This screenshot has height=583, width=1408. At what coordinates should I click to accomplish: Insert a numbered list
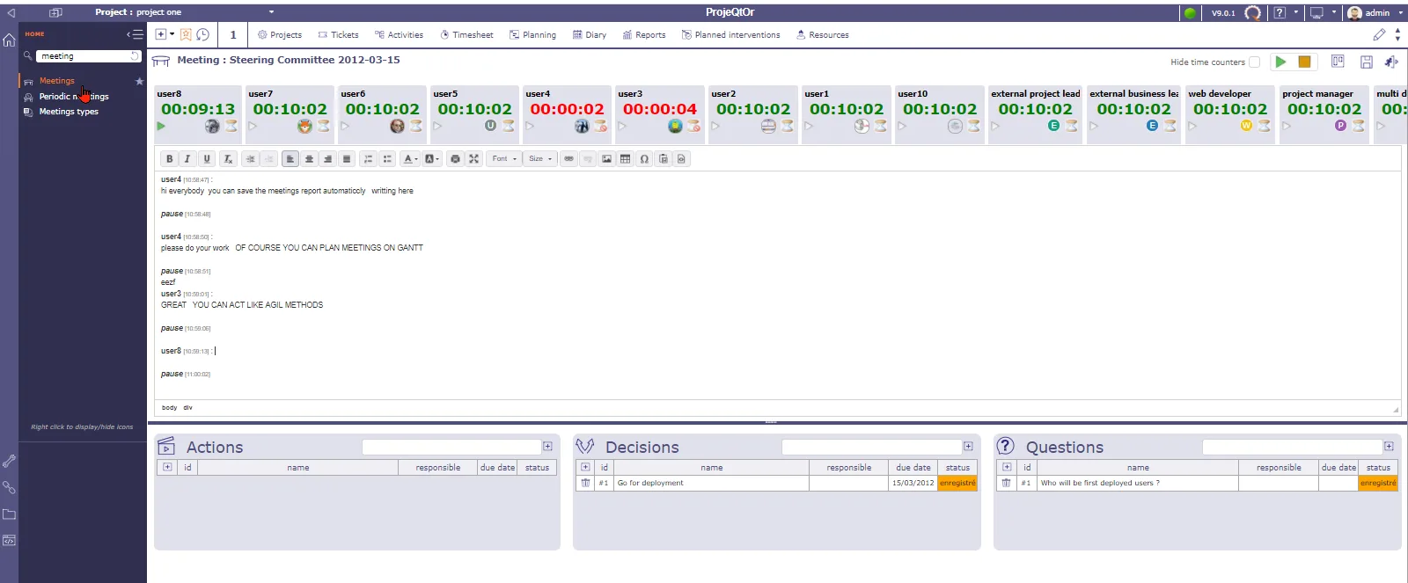368,159
